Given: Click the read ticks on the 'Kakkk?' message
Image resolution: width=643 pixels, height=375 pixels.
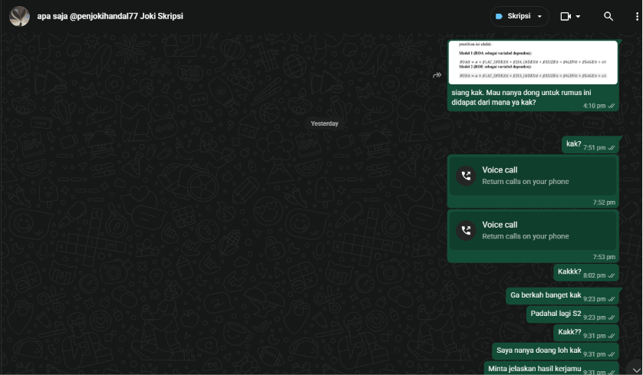Looking at the screenshot, I should click(x=612, y=275).
